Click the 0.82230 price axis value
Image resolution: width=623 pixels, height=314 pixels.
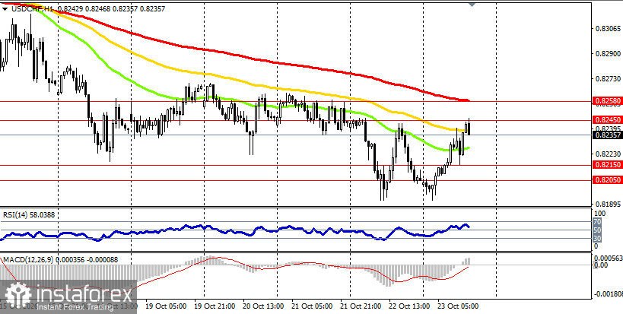[x=609, y=154]
